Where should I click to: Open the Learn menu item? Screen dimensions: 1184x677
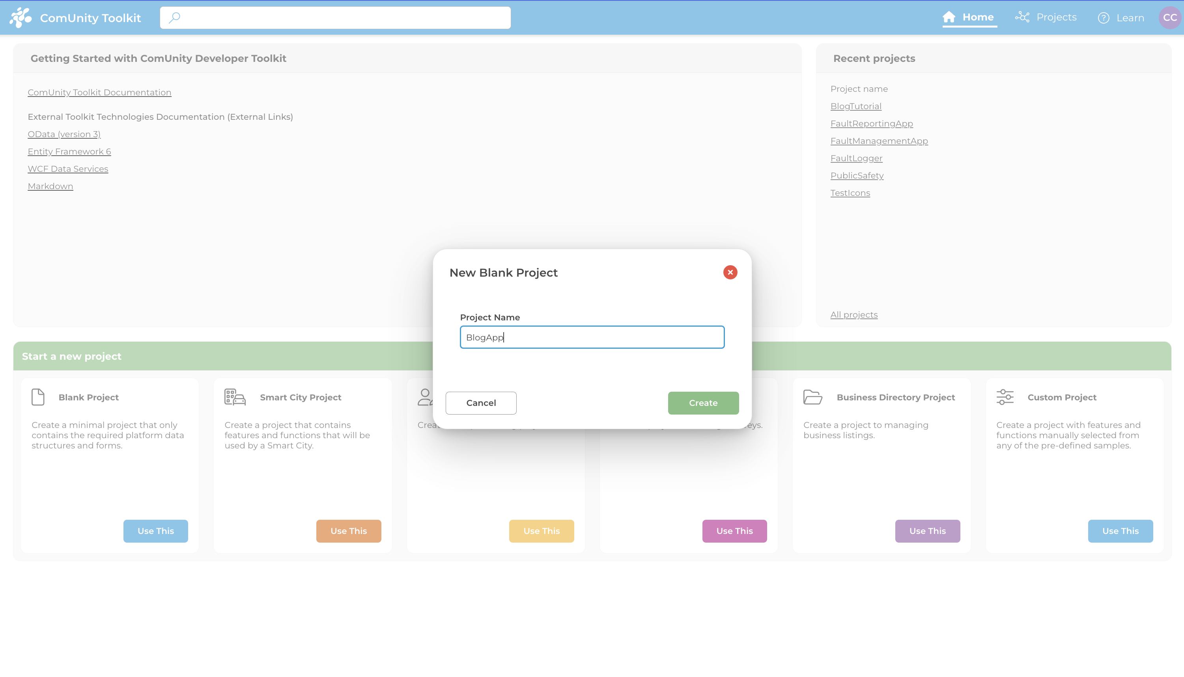pos(1130,18)
